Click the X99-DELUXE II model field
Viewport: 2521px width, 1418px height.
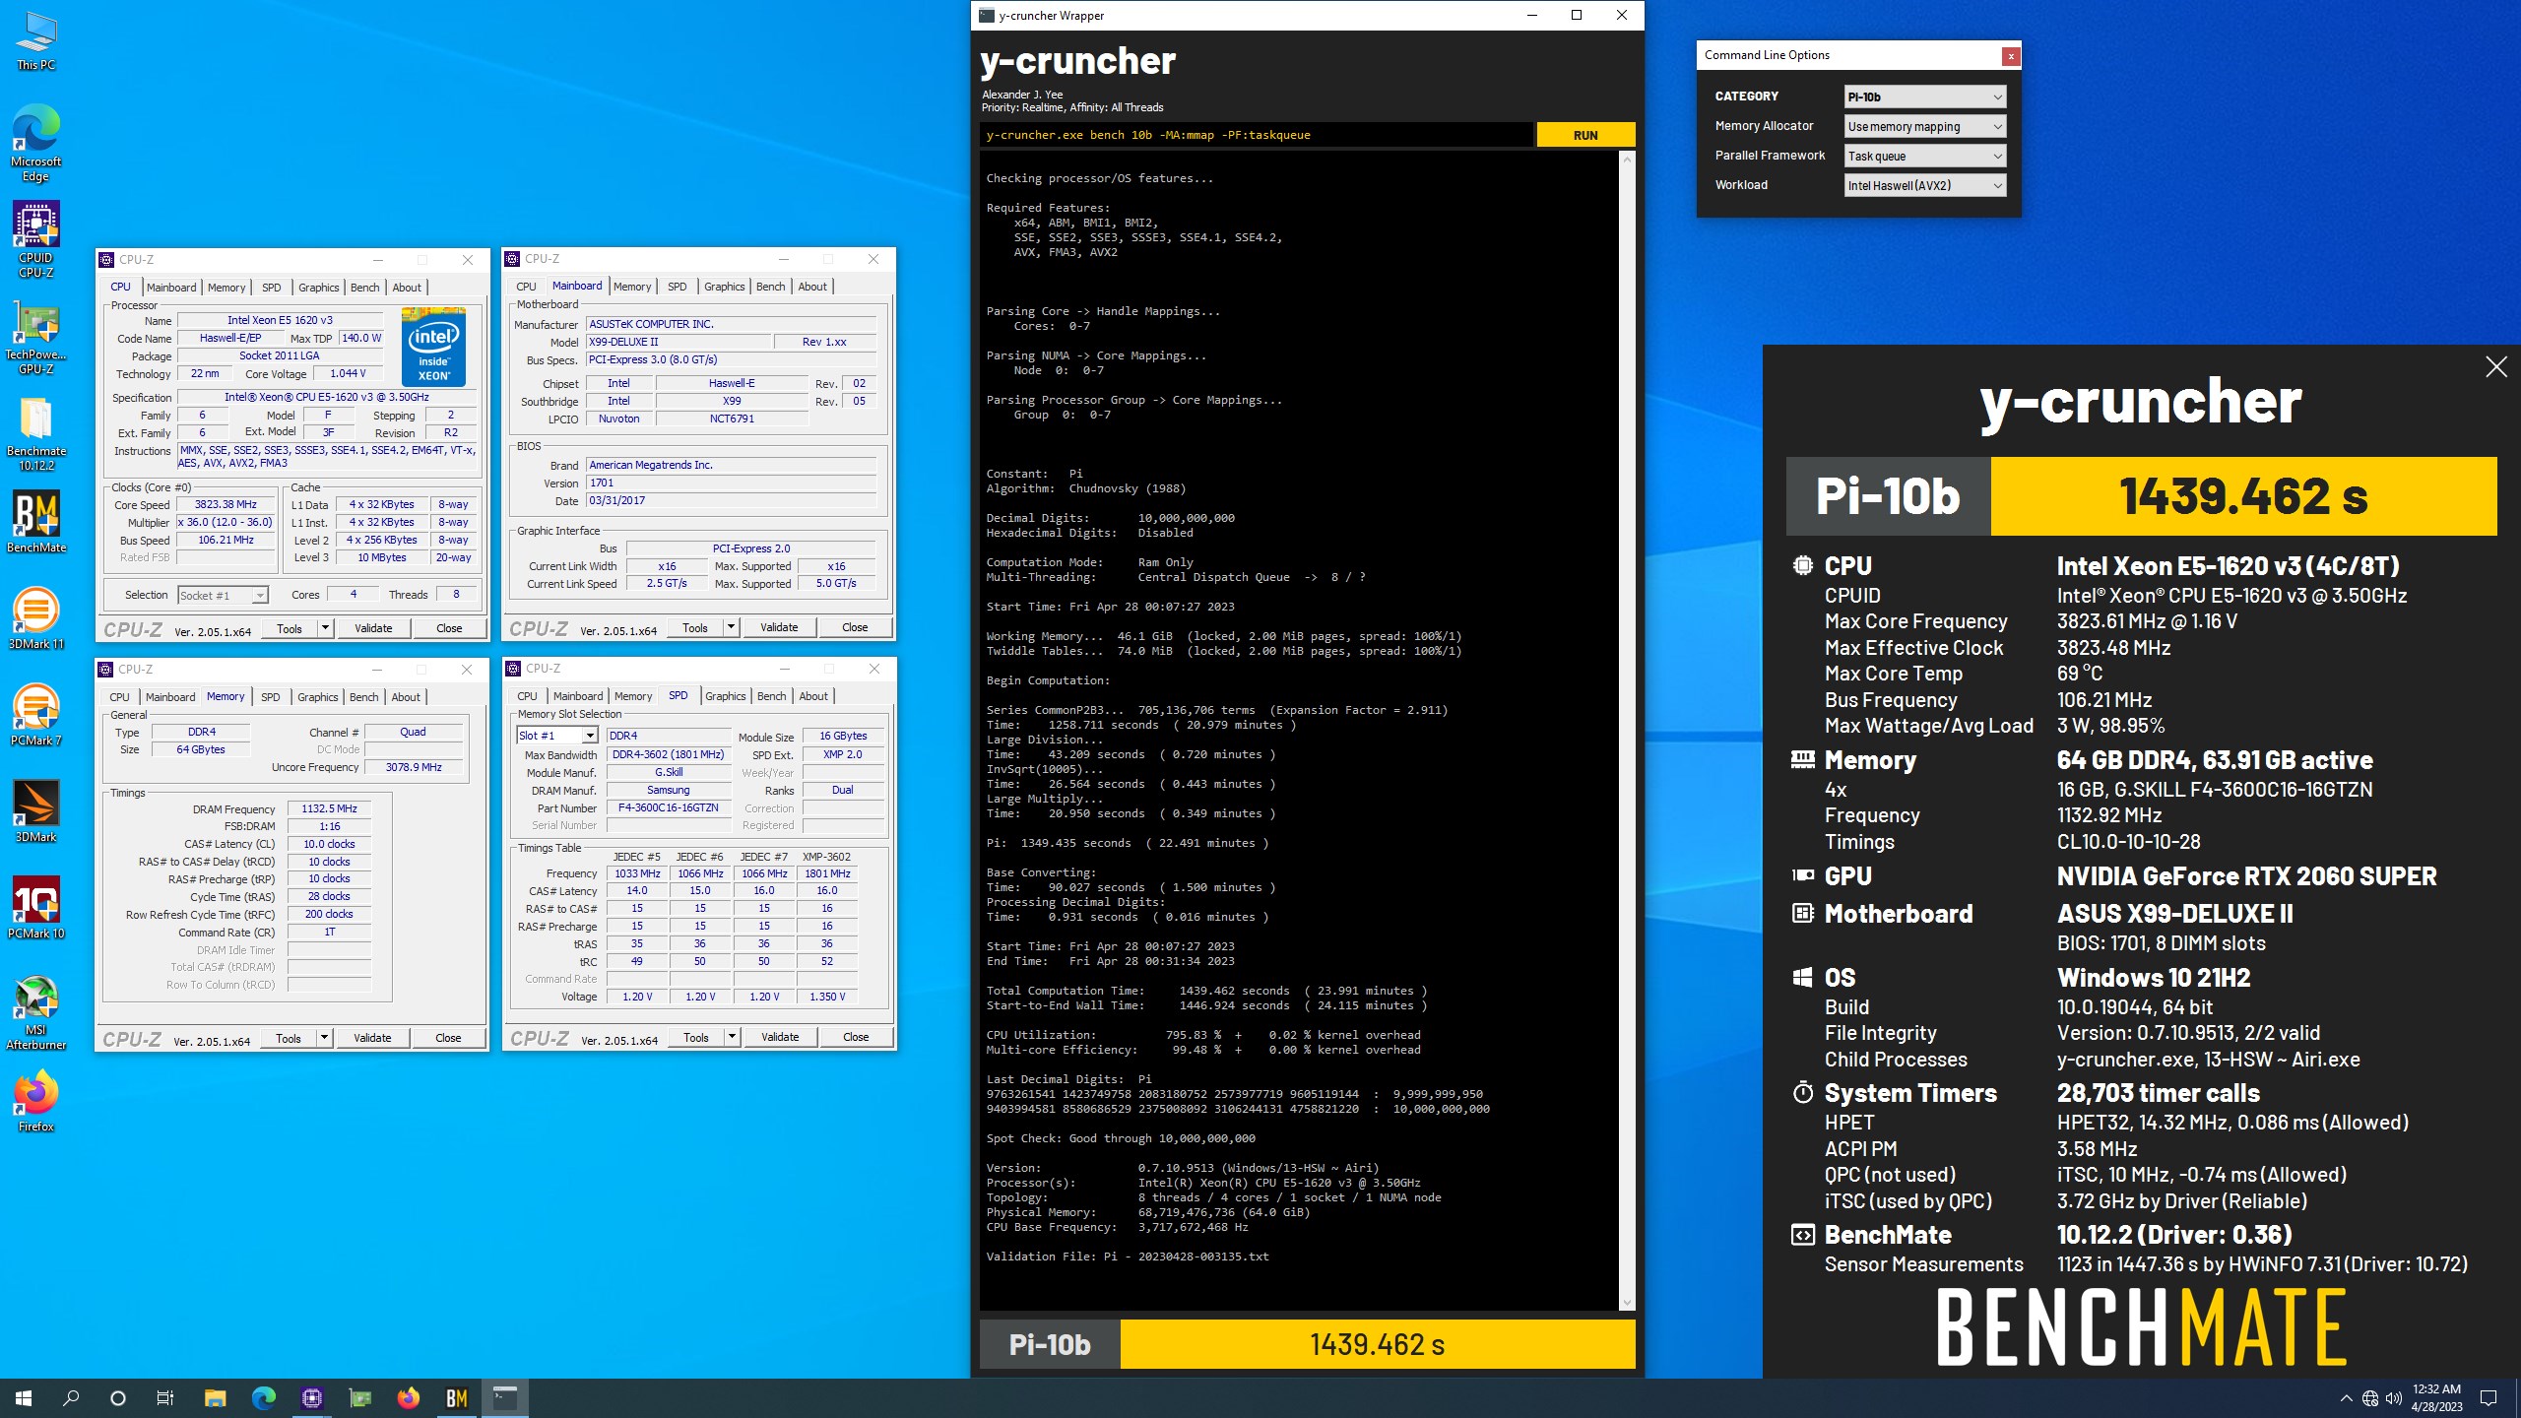(678, 342)
